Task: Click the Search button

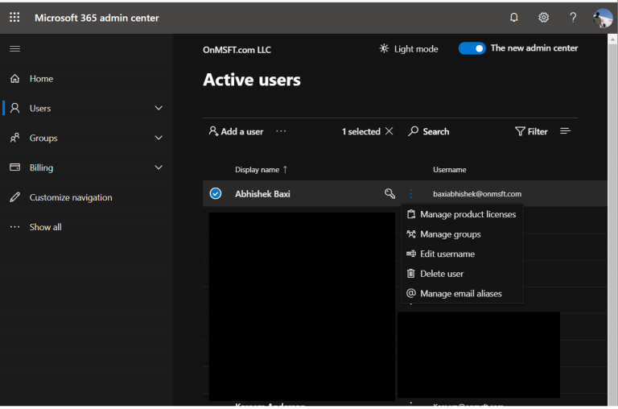Action: 428,131
